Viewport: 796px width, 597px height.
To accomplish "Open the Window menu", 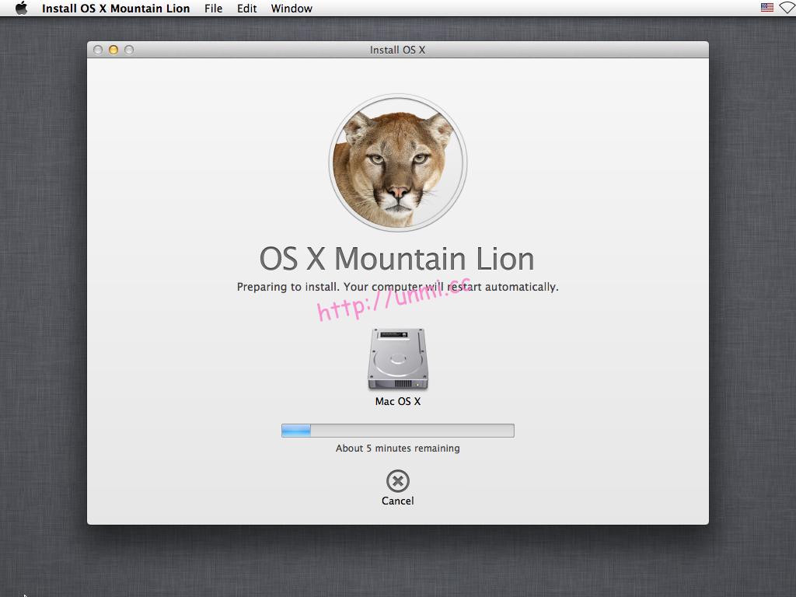I will pyautogui.click(x=292, y=8).
